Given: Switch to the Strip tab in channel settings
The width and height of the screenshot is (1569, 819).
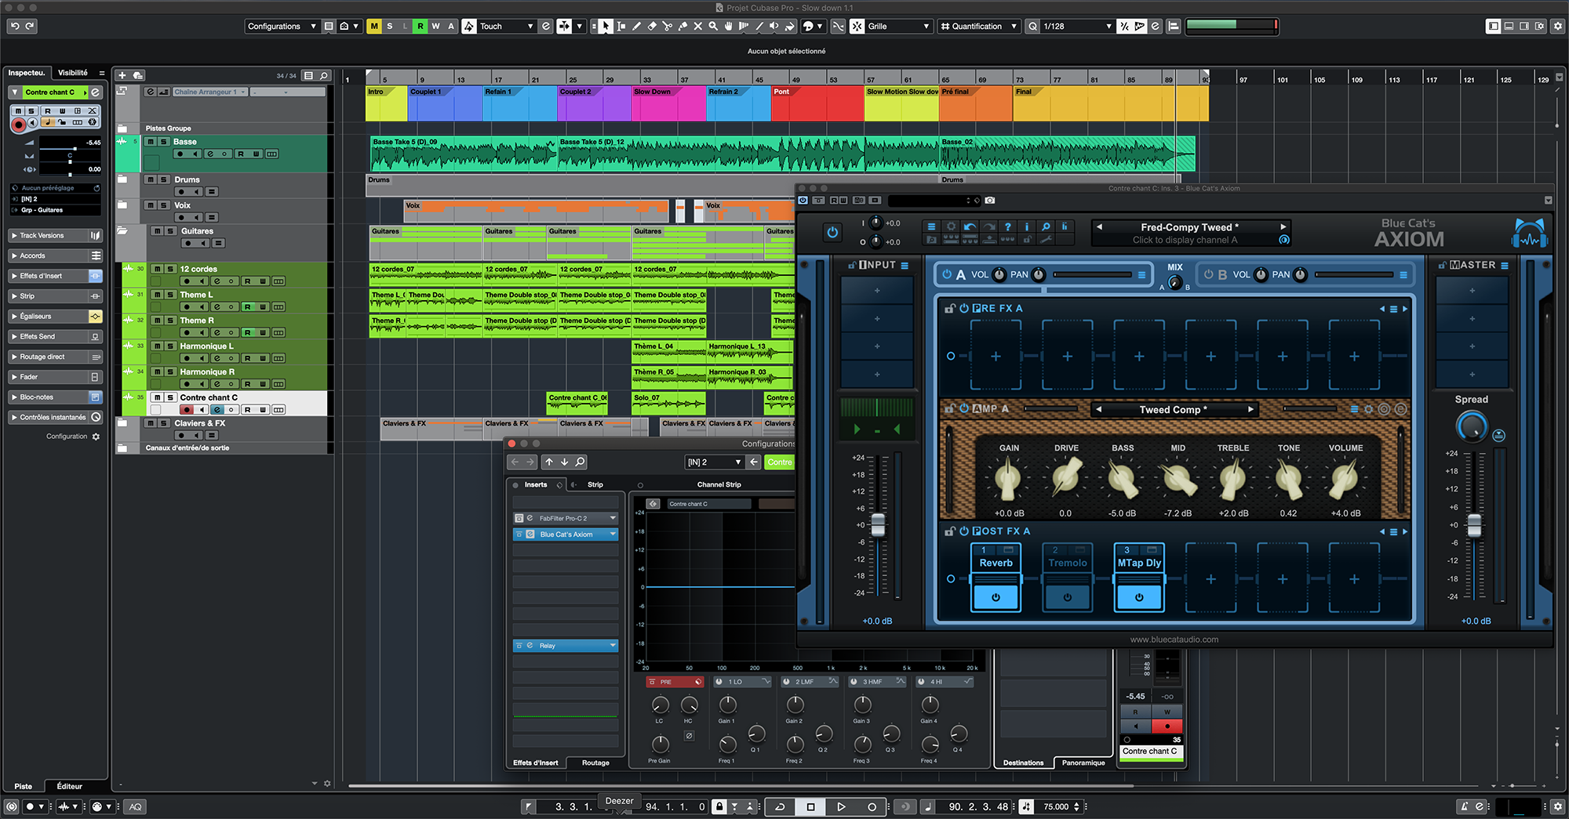Looking at the screenshot, I should (x=595, y=484).
